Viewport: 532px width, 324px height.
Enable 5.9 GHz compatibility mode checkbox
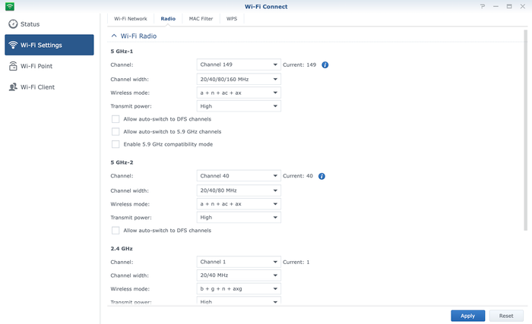[x=116, y=144]
